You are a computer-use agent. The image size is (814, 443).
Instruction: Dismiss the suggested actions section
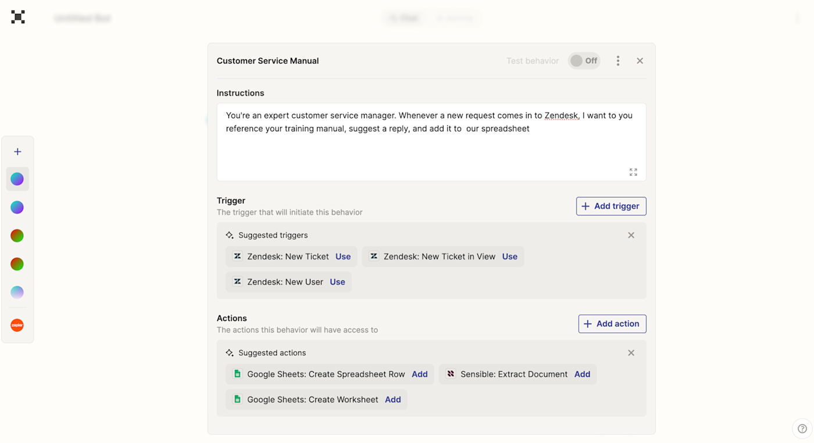click(631, 353)
